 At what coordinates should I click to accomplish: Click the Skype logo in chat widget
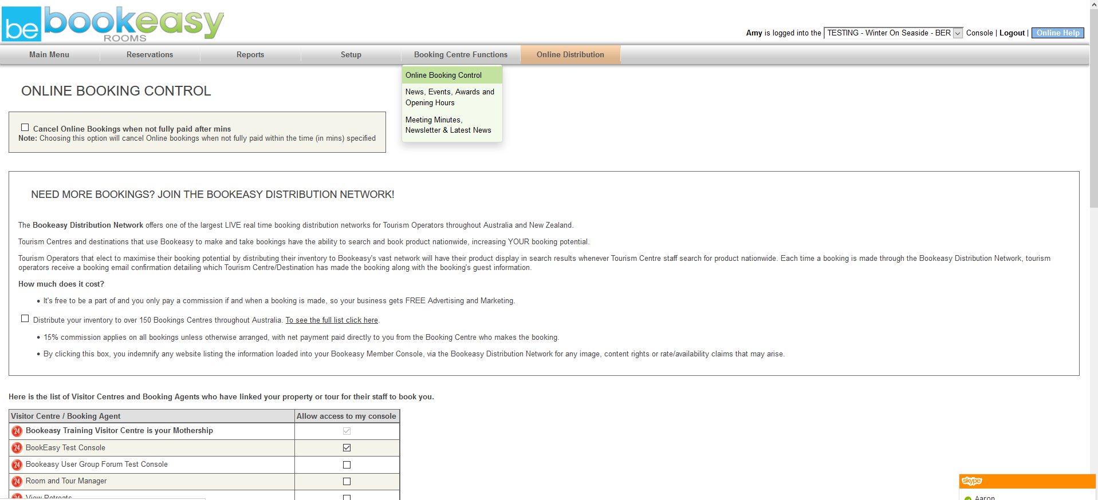pyautogui.click(x=972, y=481)
